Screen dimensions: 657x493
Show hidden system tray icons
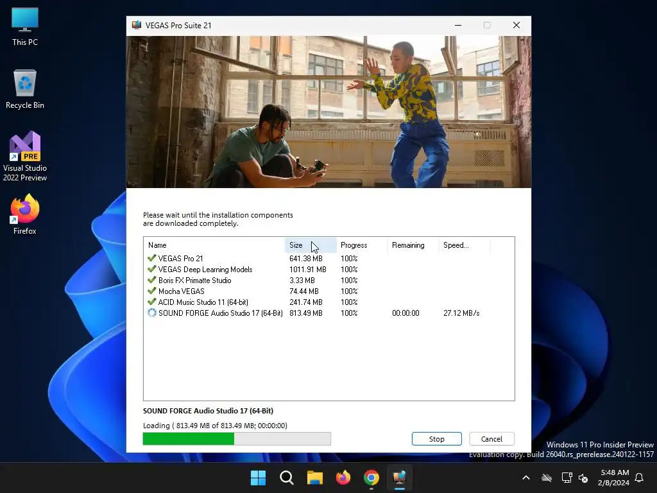(526, 478)
